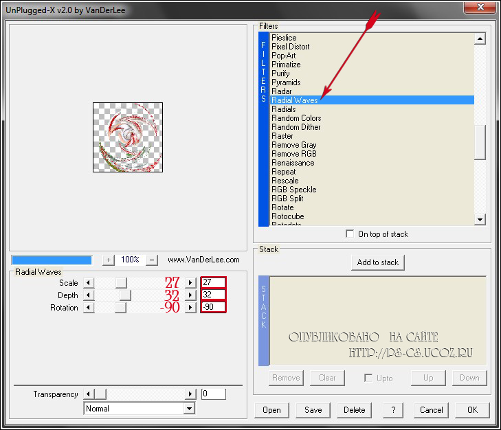
Task: Move stack item Up button
Action: [x=428, y=378]
